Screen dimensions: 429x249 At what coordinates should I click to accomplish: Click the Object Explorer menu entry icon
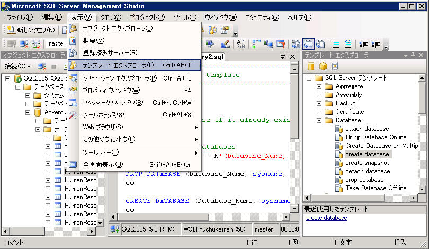pyautogui.click(x=73, y=29)
